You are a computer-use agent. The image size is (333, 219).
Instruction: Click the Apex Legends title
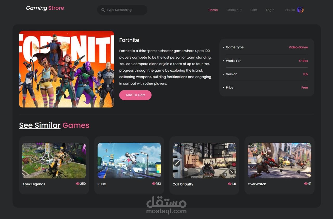pyautogui.click(x=34, y=184)
